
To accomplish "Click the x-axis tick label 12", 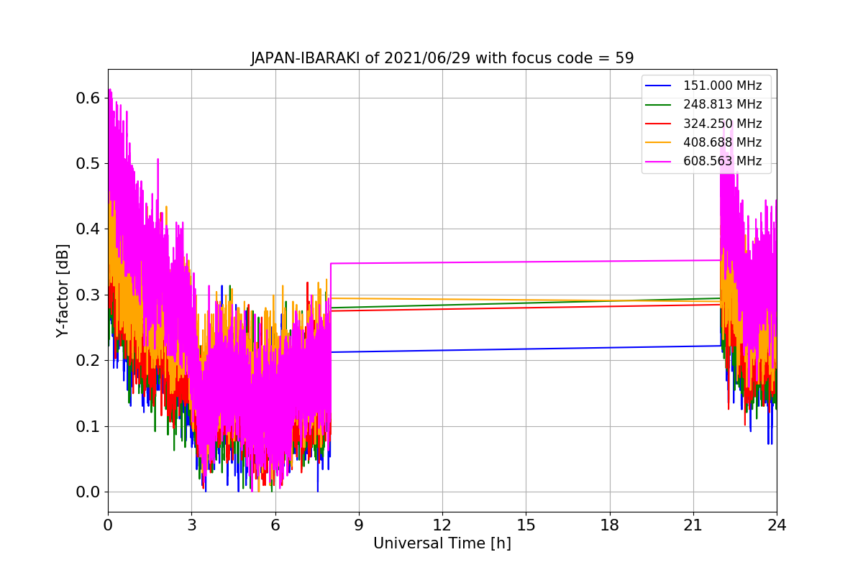I will (x=442, y=525).
